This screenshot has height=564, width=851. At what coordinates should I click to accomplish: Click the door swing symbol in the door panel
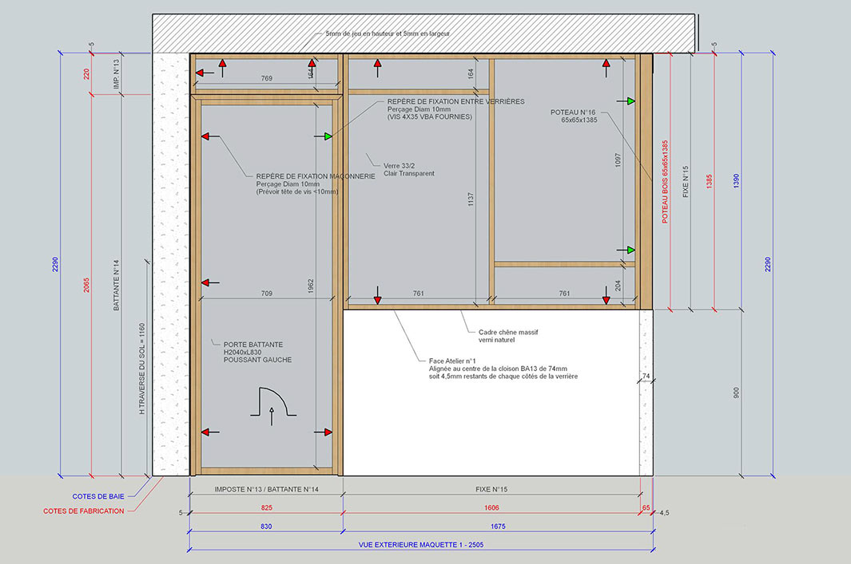pyautogui.click(x=273, y=406)
